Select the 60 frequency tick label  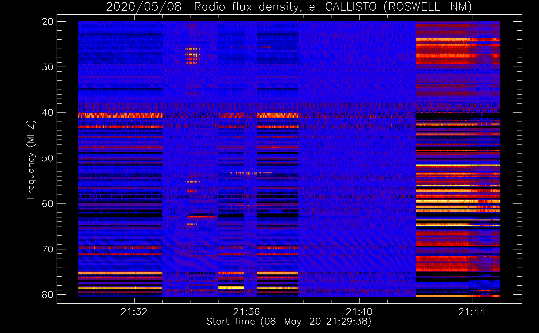48,203
